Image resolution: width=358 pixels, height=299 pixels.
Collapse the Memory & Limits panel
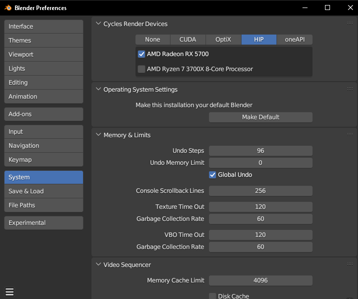pos(98,135)
